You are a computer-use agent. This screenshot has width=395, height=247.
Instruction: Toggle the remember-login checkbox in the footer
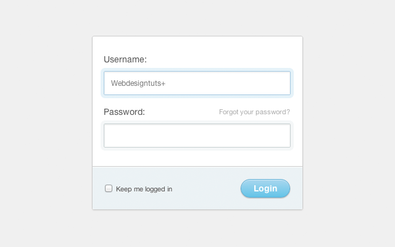point(109,188)
